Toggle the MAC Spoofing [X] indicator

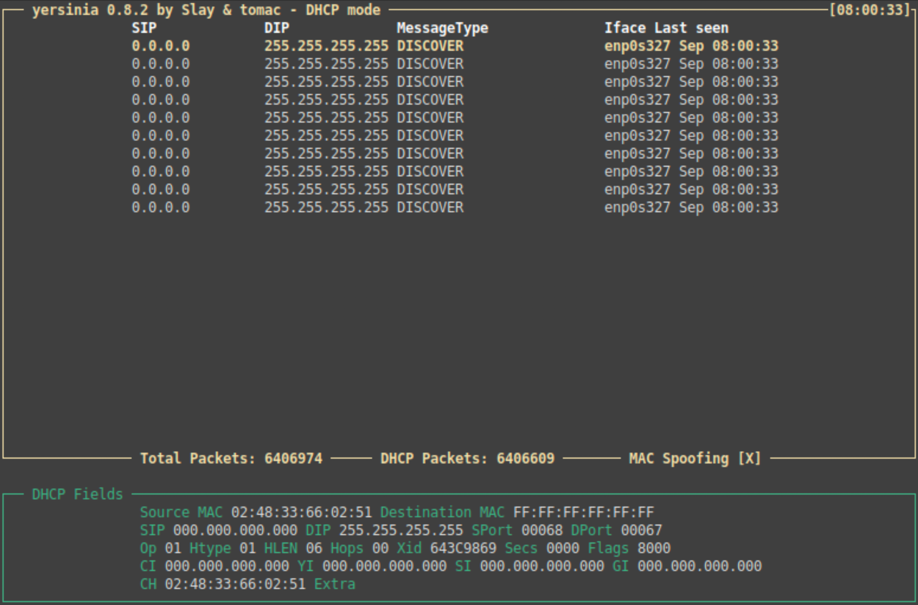point(695,458)
